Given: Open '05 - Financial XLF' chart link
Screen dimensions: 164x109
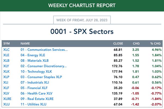Looking at the screenshot, I should [x=34, y=88].
